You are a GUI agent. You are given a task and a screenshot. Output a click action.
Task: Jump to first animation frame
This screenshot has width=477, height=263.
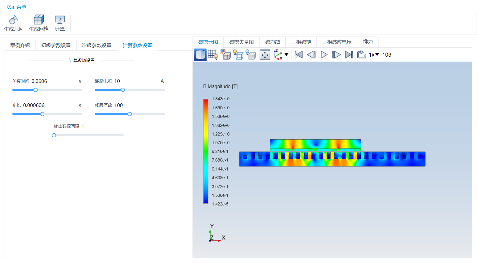pos(299,55)
